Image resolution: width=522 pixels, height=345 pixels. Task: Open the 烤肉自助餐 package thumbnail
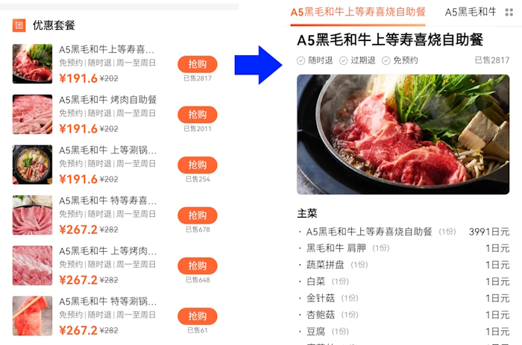click(x=32, y=115)
